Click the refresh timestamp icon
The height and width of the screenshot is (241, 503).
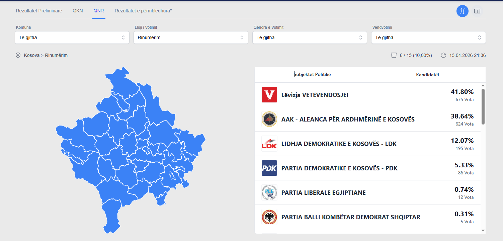click(443, 55)
